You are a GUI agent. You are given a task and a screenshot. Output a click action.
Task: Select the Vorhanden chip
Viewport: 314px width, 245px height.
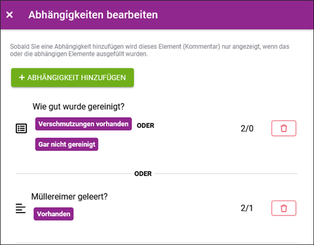point(53,214)
